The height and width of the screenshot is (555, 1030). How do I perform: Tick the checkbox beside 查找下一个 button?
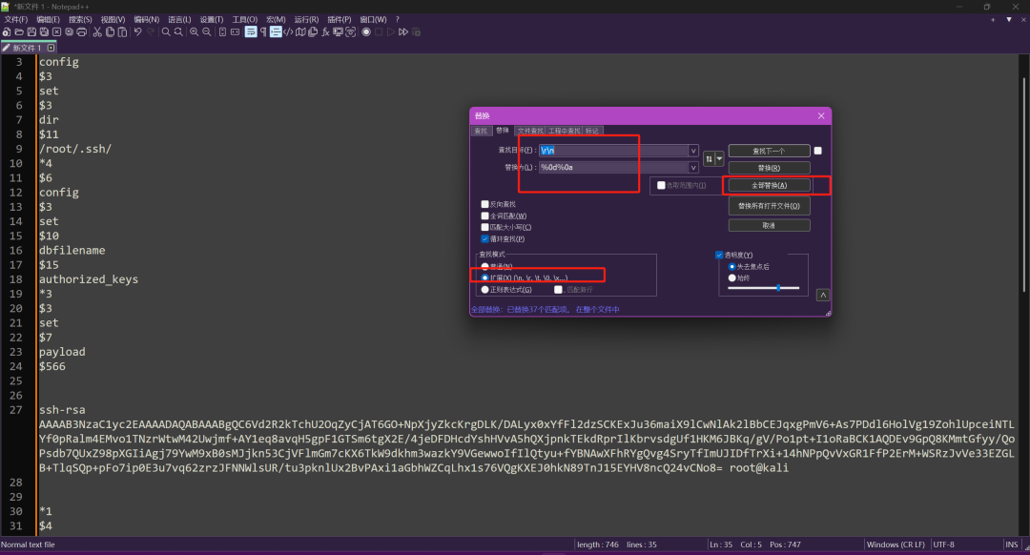coord(818,151)
